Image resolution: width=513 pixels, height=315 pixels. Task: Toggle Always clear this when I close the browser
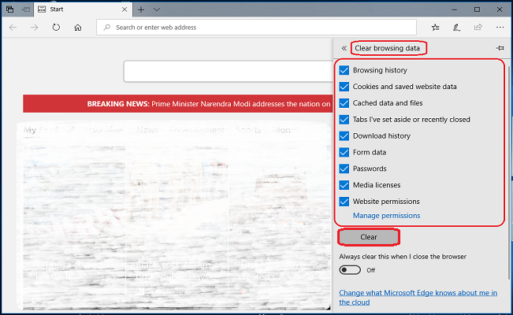coord(350,270)
